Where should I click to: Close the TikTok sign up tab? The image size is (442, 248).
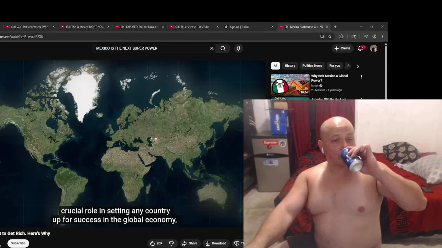[x=272, y=27]
